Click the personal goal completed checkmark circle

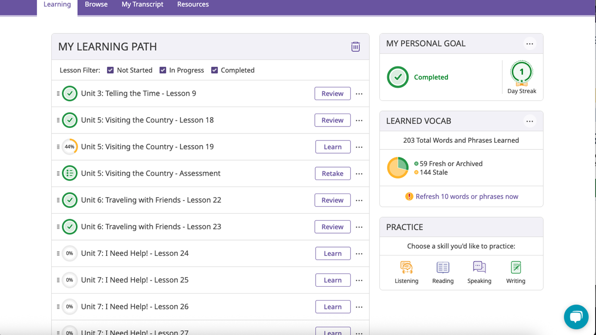coord(398,77)
